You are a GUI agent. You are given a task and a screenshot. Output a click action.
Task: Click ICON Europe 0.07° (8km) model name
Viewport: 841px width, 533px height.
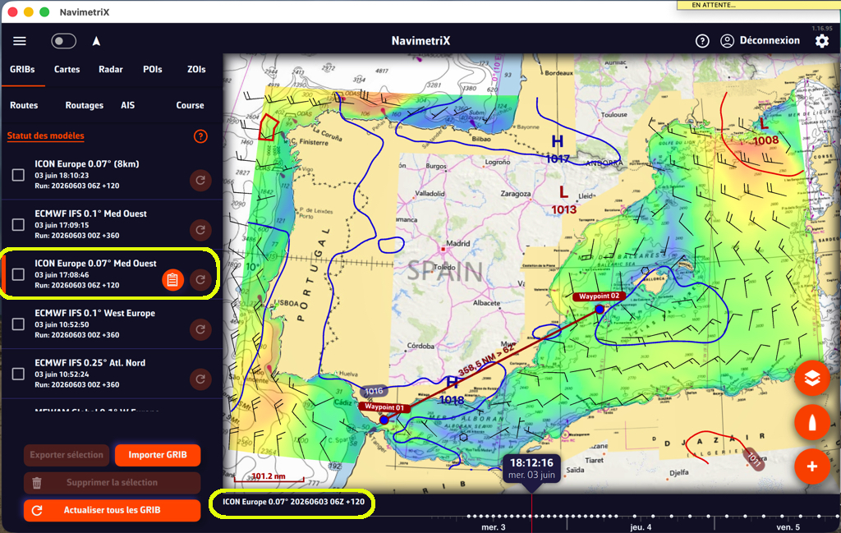[87, 164]
